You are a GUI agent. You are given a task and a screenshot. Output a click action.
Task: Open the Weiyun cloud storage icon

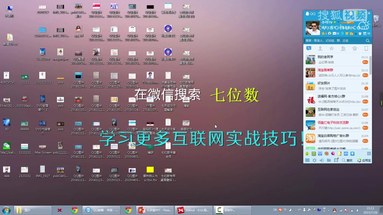[x=346, y=153]
